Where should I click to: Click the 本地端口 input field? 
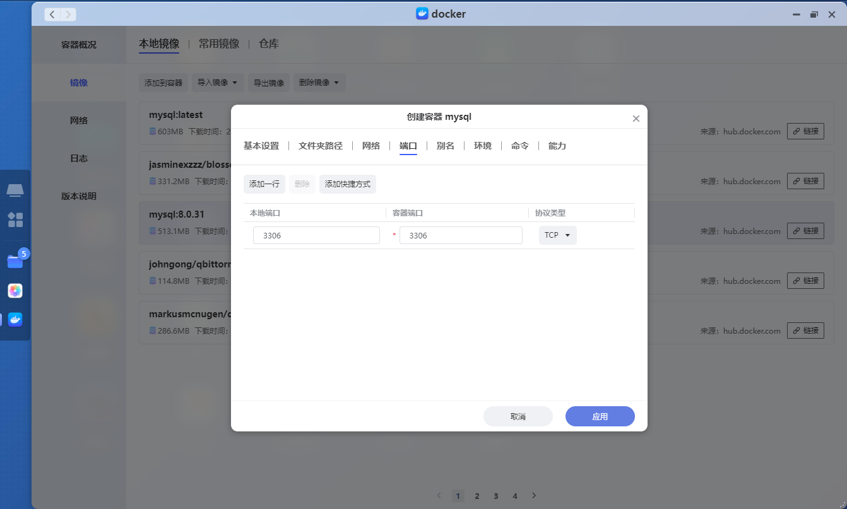[316, 235]
